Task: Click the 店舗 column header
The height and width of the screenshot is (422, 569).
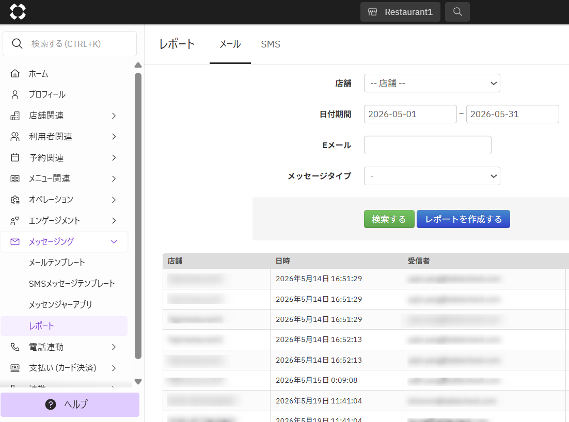Action: pyautogui.click(x=216, y=261)
